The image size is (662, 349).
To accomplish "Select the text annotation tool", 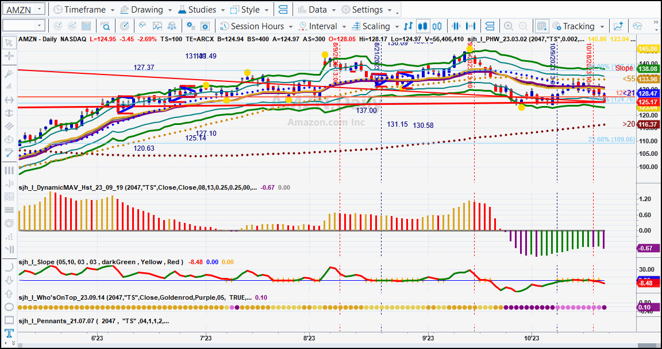I will coord(9,334).
